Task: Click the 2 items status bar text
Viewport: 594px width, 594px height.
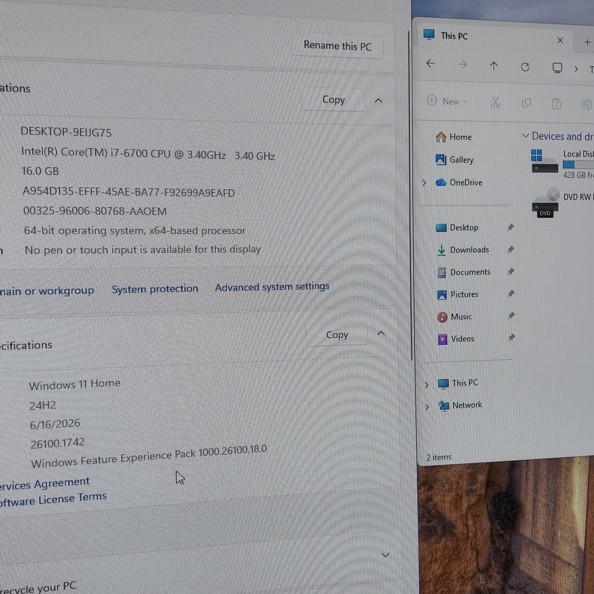Action: (x=439, y=457)
